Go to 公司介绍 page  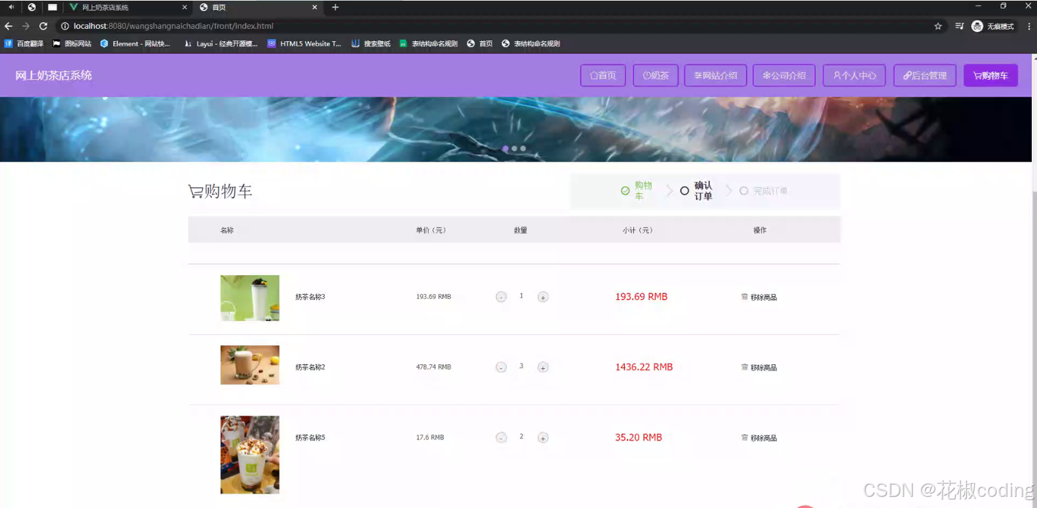[784, 75]
